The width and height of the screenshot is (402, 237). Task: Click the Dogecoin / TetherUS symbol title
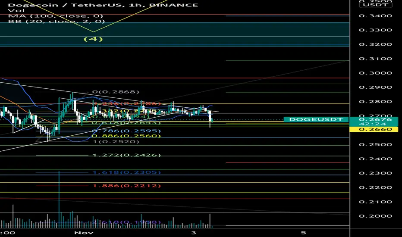[x=103, y=5]
